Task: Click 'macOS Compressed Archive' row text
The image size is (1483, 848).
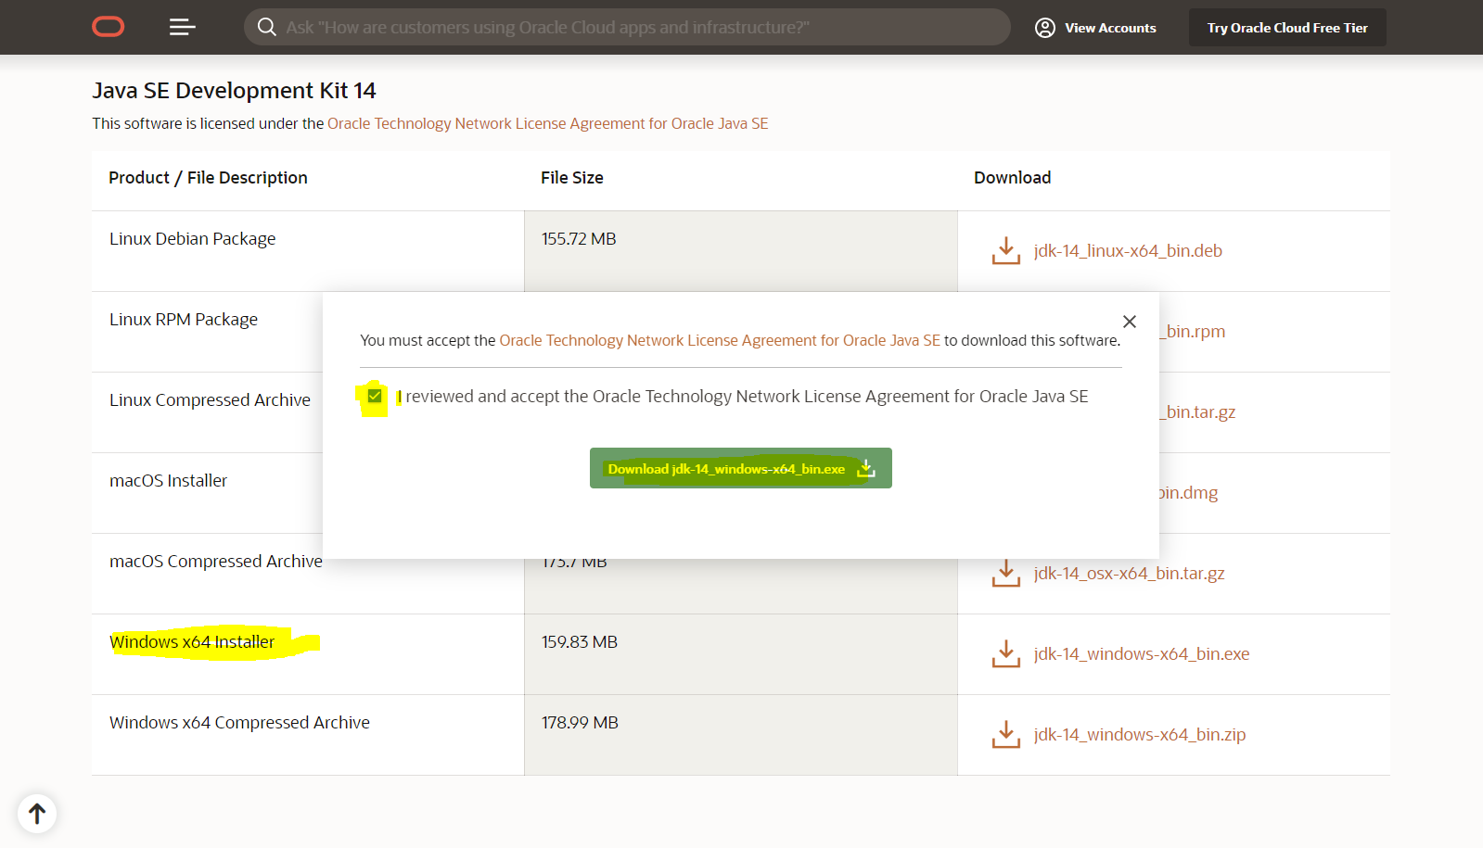Action: pyautogui.click(x=215, y=561)
